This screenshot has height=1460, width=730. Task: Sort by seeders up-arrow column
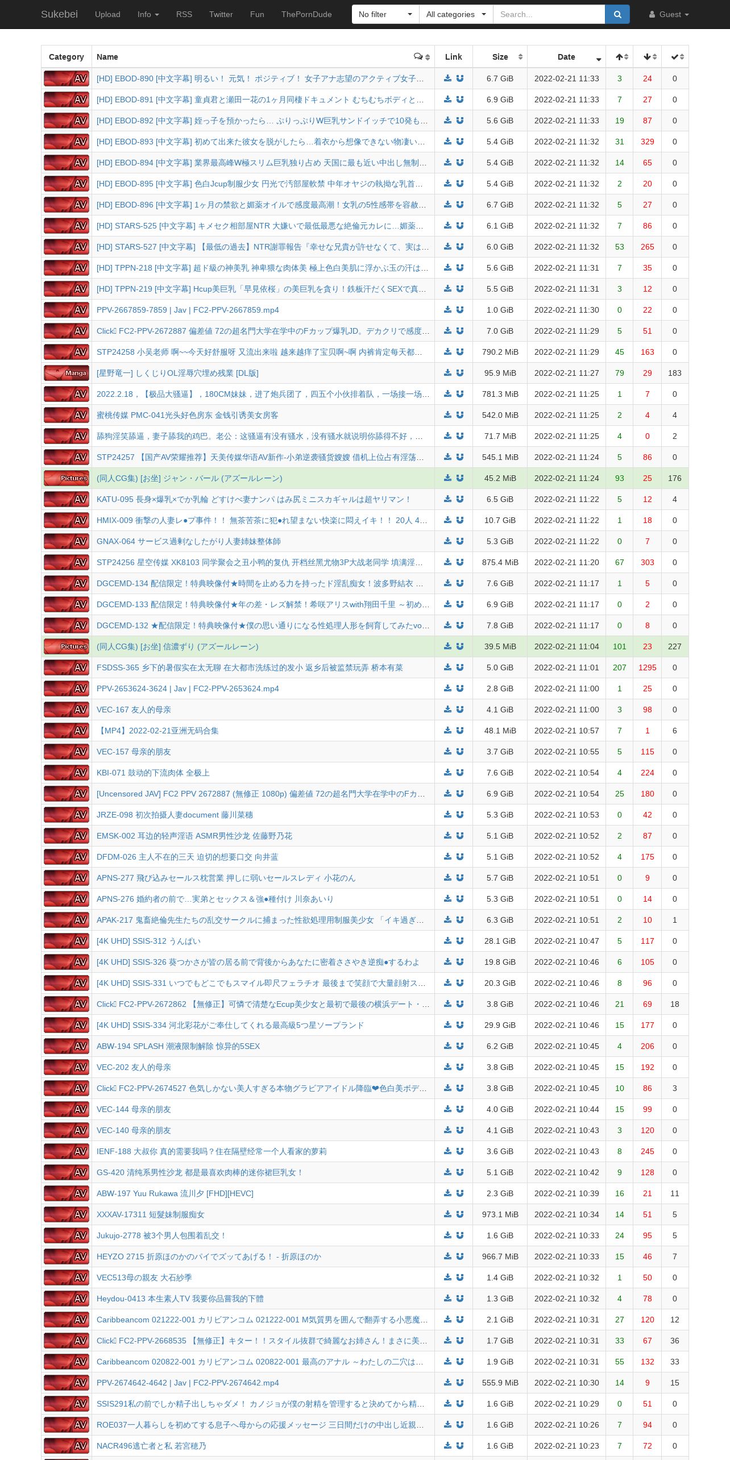pos(620,57)
